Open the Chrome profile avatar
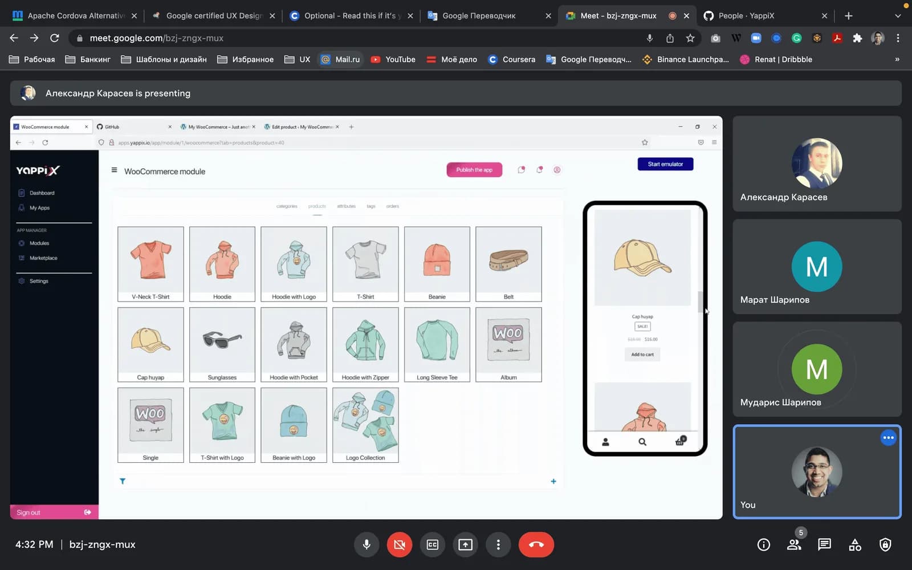This screenshot has height=570, width=912. click(878, 38)
